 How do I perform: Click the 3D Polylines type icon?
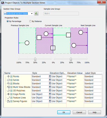pos(9,91)
